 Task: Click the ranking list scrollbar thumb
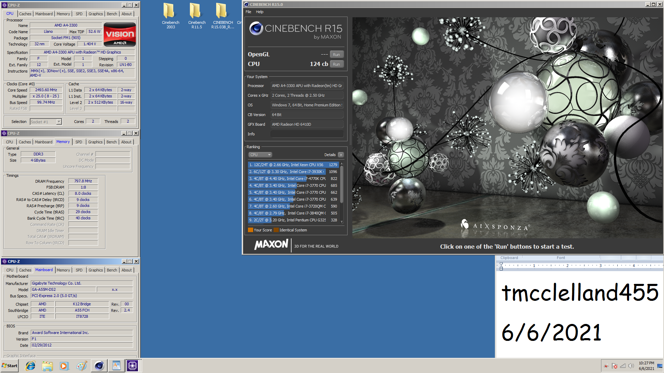click(342, 184)
